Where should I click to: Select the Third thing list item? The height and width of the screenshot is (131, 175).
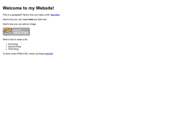13,49
